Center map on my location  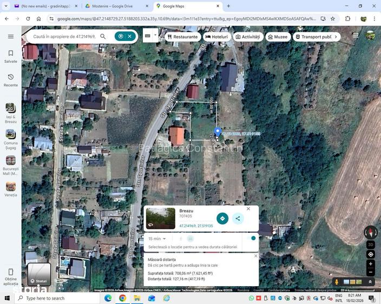(x=370, y=254)
